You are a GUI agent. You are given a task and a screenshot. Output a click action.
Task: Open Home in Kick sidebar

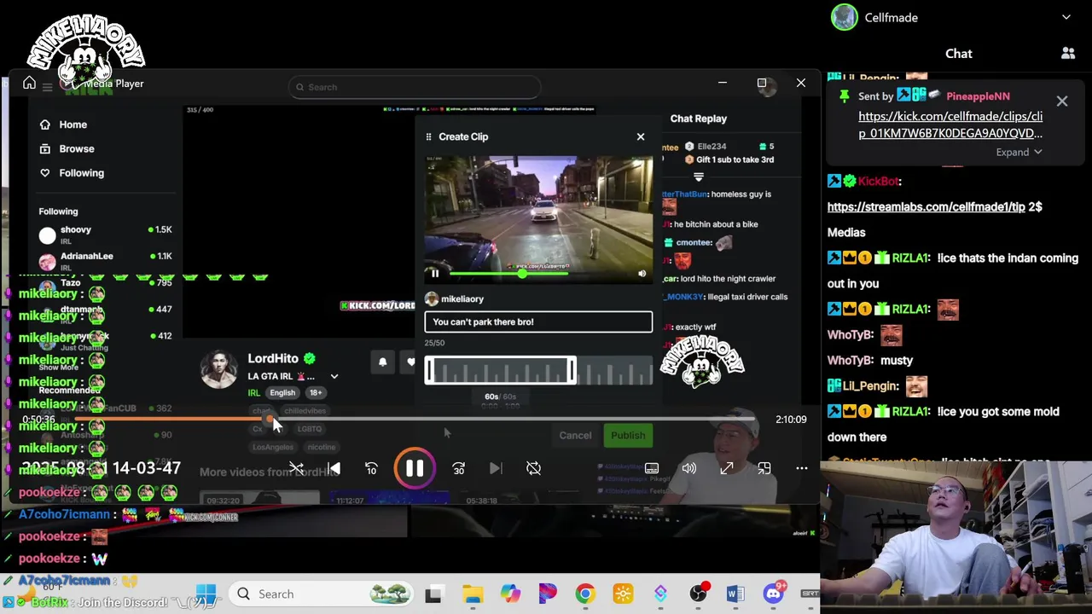pyautogui.click(x=63, y=125)
